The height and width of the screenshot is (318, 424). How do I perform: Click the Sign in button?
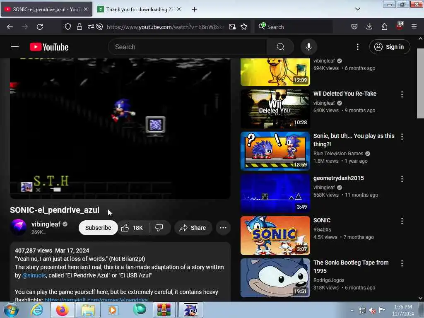tap(390, 47)
